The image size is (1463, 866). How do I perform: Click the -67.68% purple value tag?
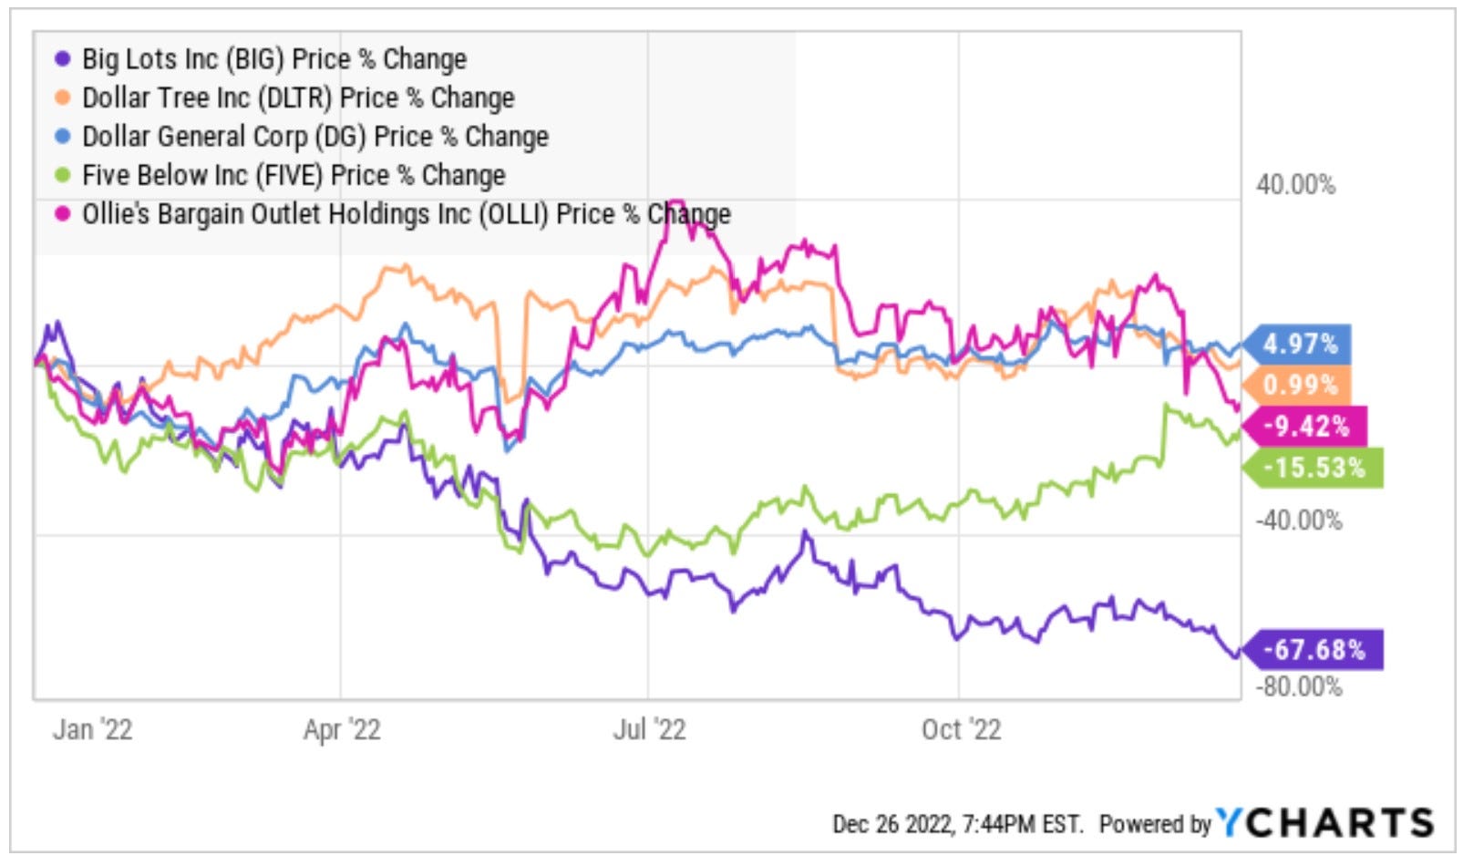(1314, 650)
